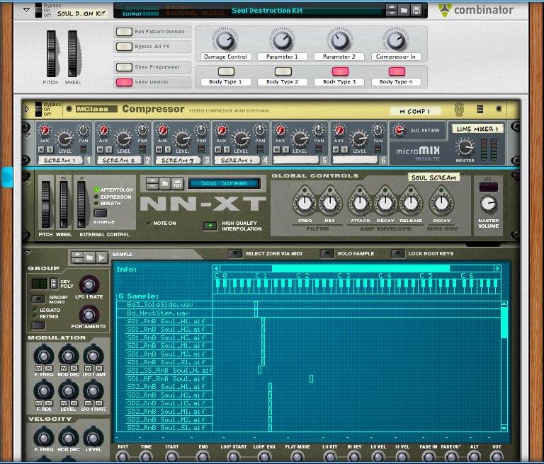This screenshot has height=464, width=544.
Task: Click the S button on Scream 3 channel
Action: click(x=168, y=149)
